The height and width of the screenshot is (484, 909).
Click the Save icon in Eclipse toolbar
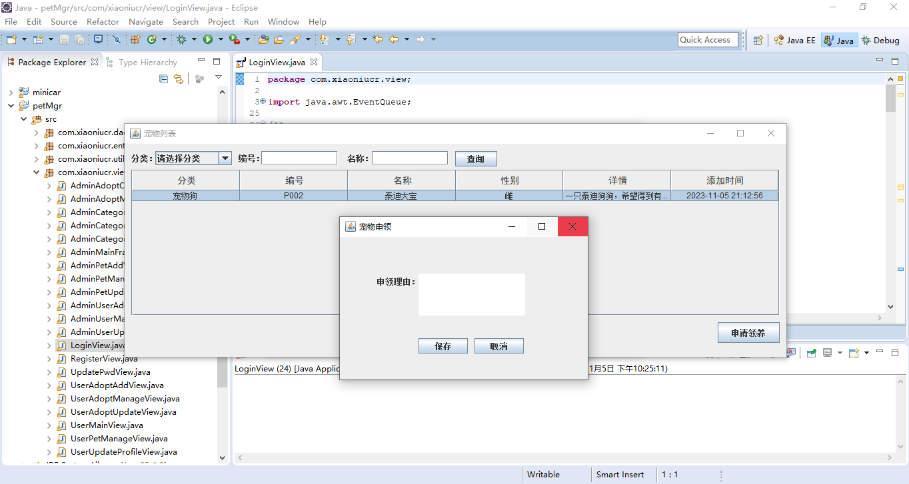(64, 39)
